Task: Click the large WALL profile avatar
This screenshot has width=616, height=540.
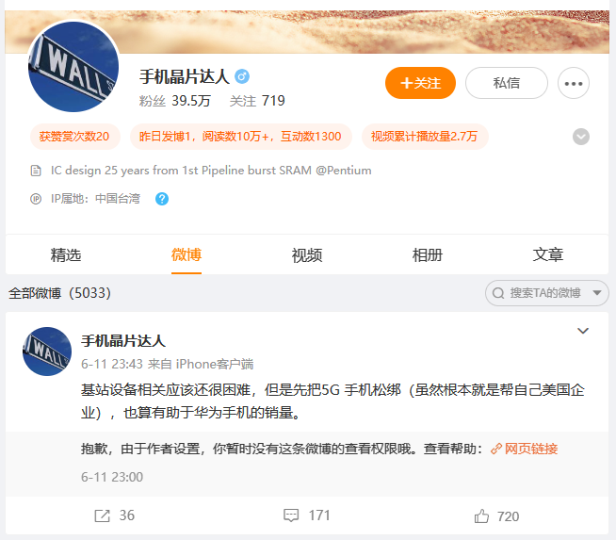Action: (73, 67)
